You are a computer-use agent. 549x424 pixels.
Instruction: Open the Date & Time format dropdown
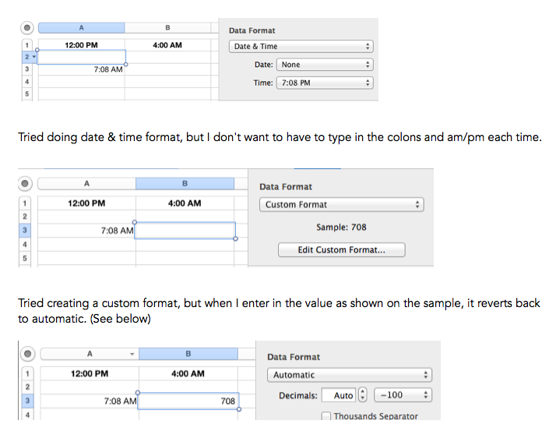[302, 46]
